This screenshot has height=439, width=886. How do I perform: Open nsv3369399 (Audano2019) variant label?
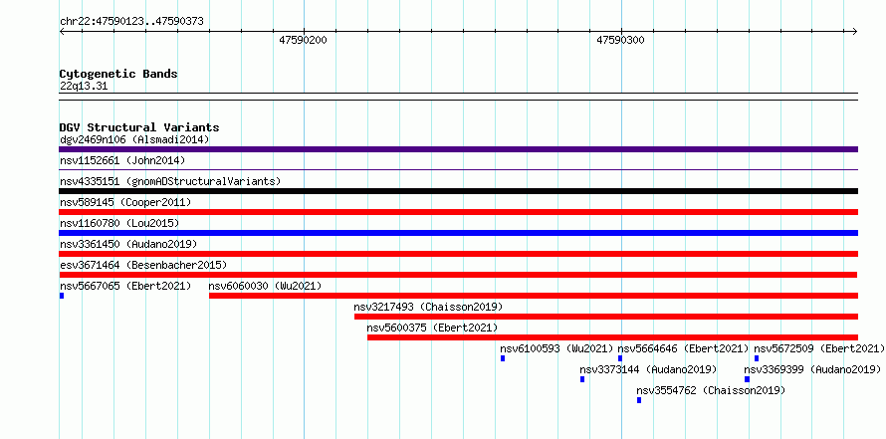[812, 369]
